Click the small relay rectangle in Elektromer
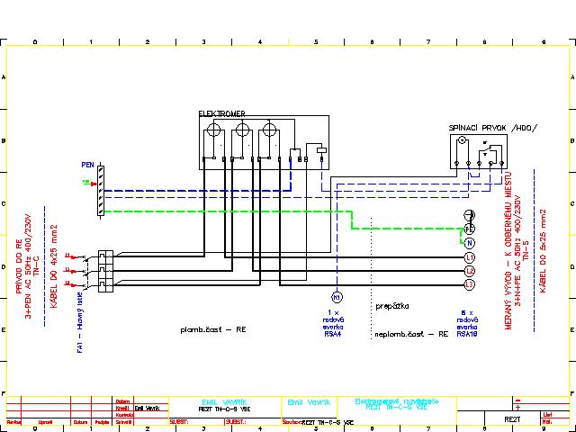 tap(322, 149)
